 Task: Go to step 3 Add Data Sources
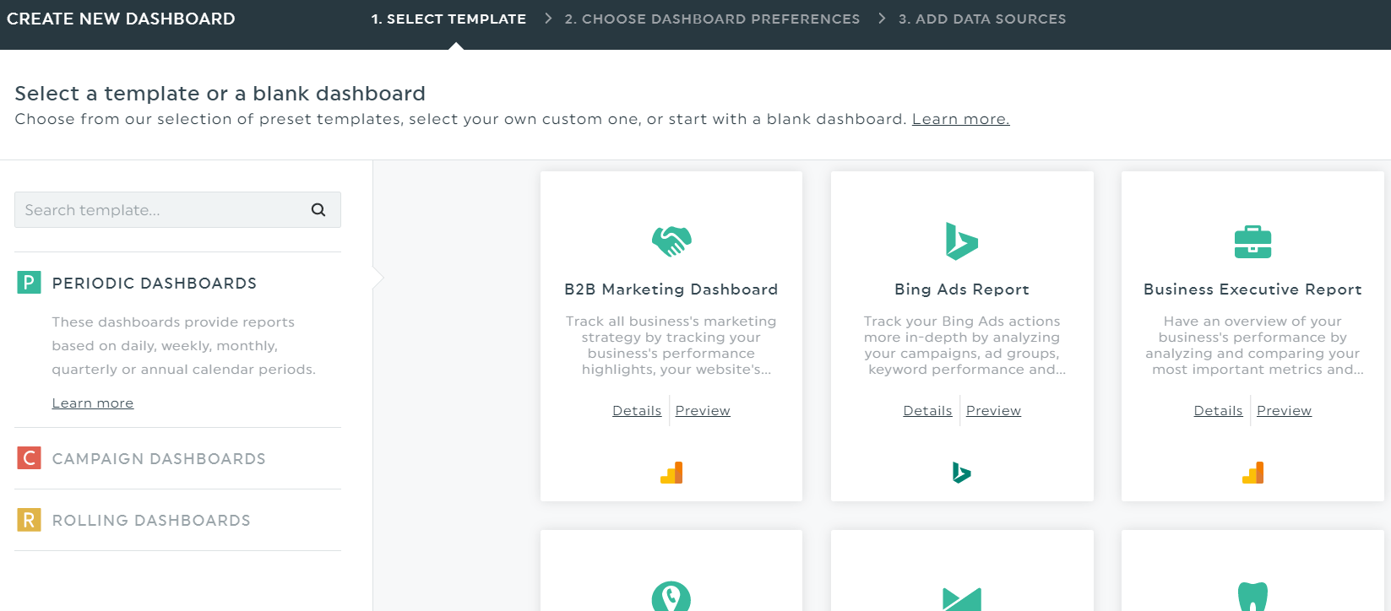(x=982, y=19)
